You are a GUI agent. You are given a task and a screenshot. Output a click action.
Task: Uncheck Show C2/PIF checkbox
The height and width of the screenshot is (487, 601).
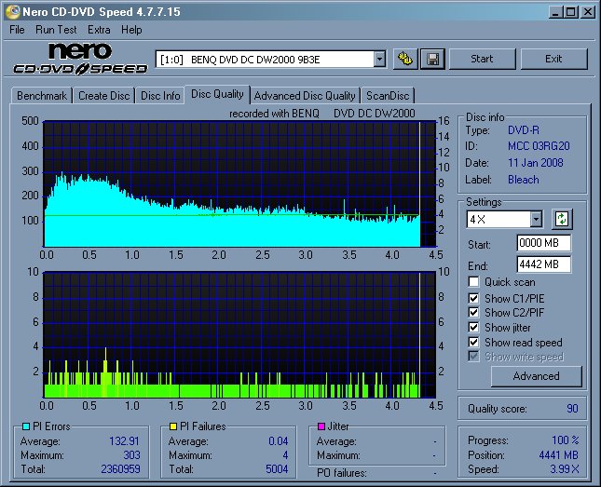tap(473, 312)
